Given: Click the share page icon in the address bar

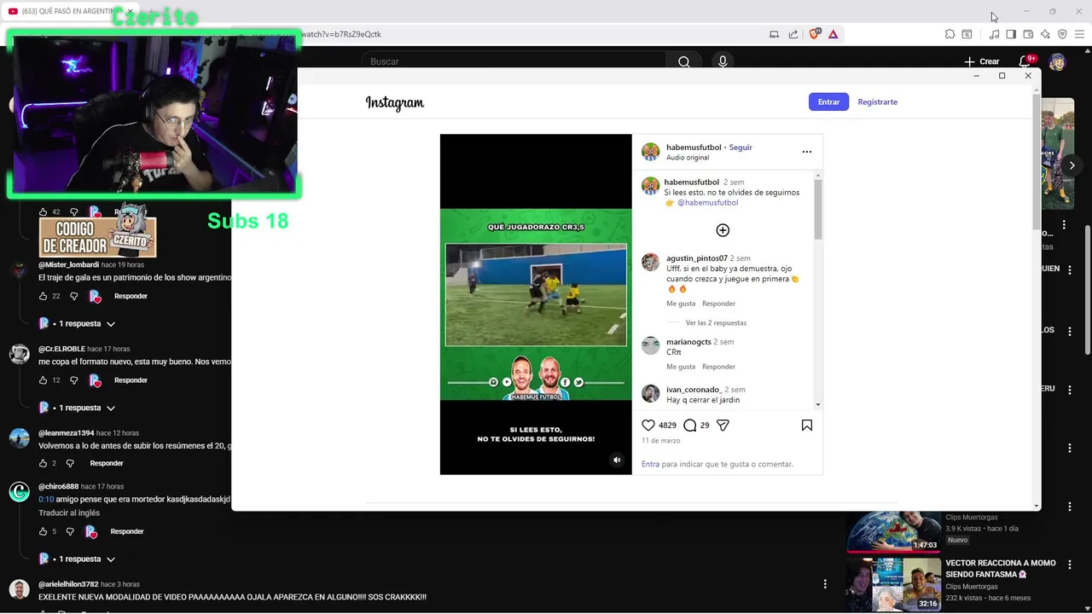Looking at the screenshot, I should (x=793, y=34).
